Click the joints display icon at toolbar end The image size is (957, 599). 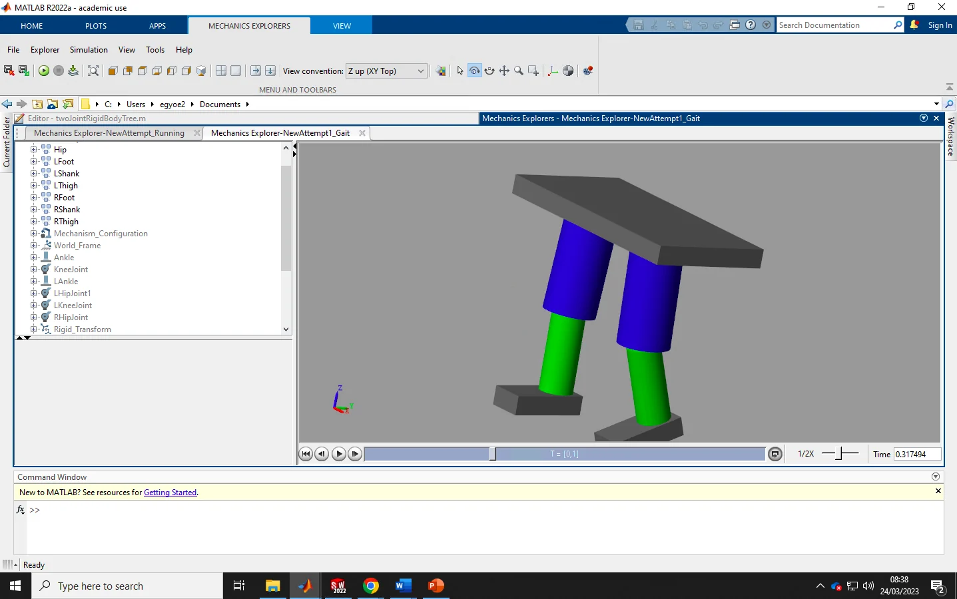coord(588,71)
